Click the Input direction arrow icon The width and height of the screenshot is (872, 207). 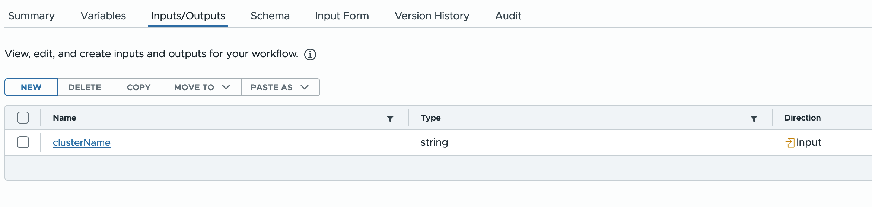[x=790, y=143]
